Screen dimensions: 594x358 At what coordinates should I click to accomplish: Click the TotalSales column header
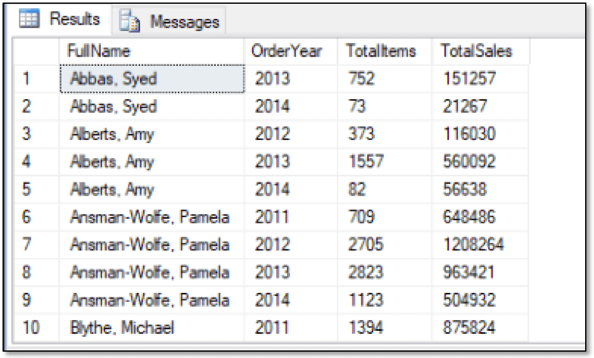(x=481, y=51)
